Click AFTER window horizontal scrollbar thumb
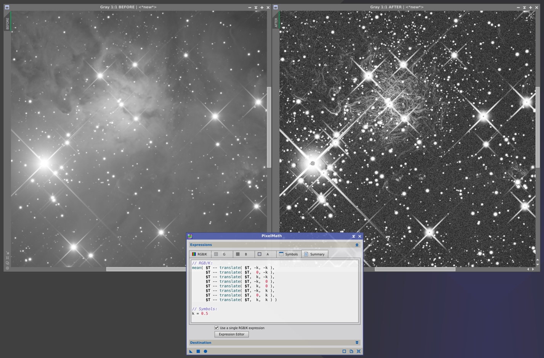 pos(415,269)
